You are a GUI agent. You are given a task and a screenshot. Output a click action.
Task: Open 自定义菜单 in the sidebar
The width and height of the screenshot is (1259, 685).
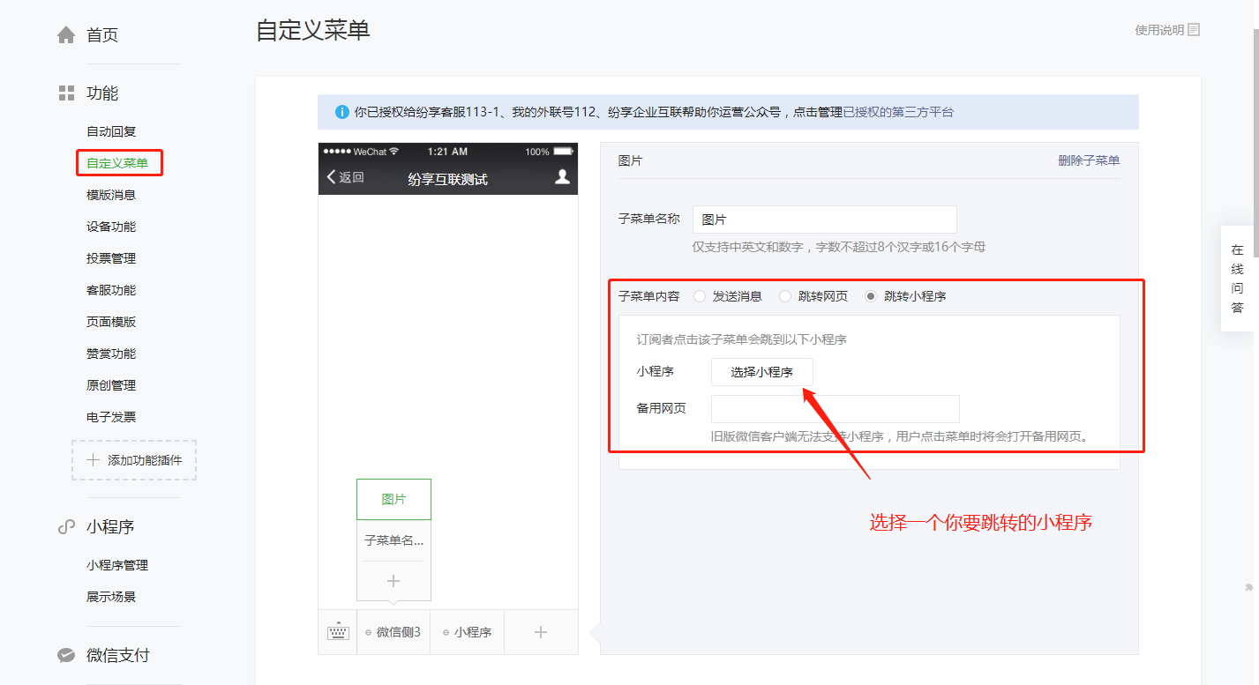(117, 163)
